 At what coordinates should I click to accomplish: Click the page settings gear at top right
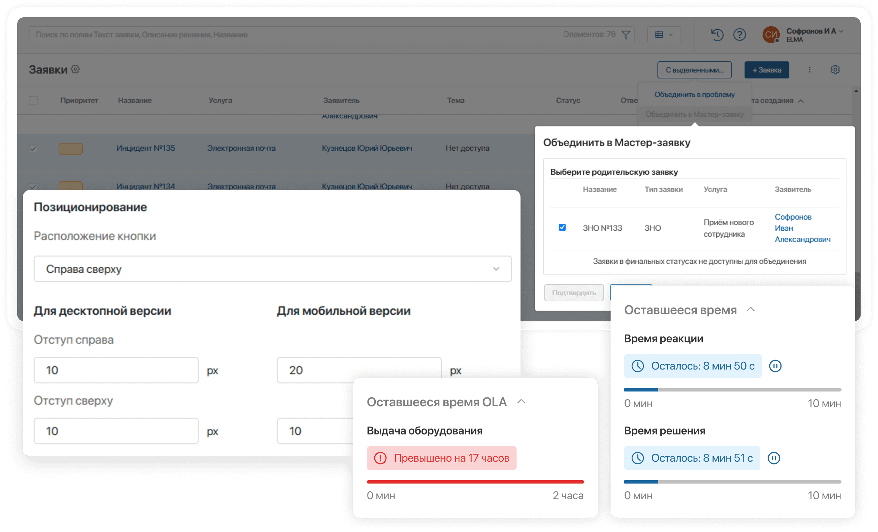point(835,70)
